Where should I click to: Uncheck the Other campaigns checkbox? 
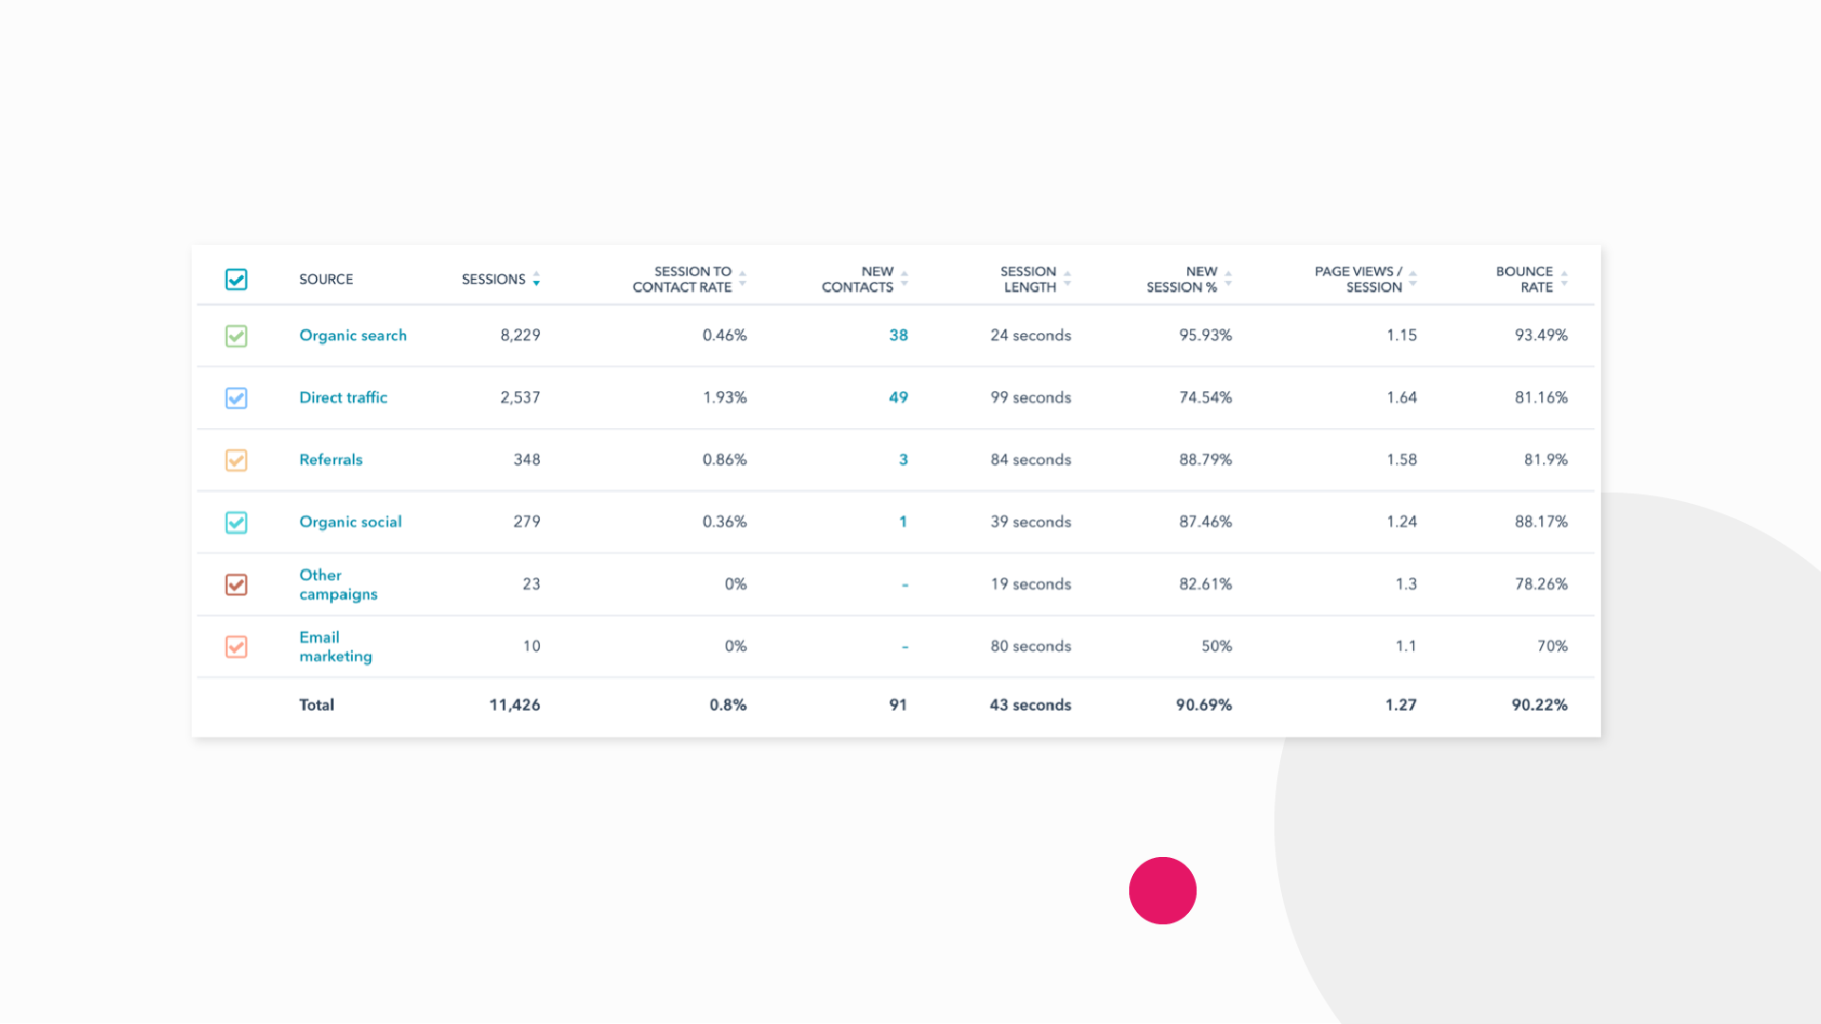[236, 585]
